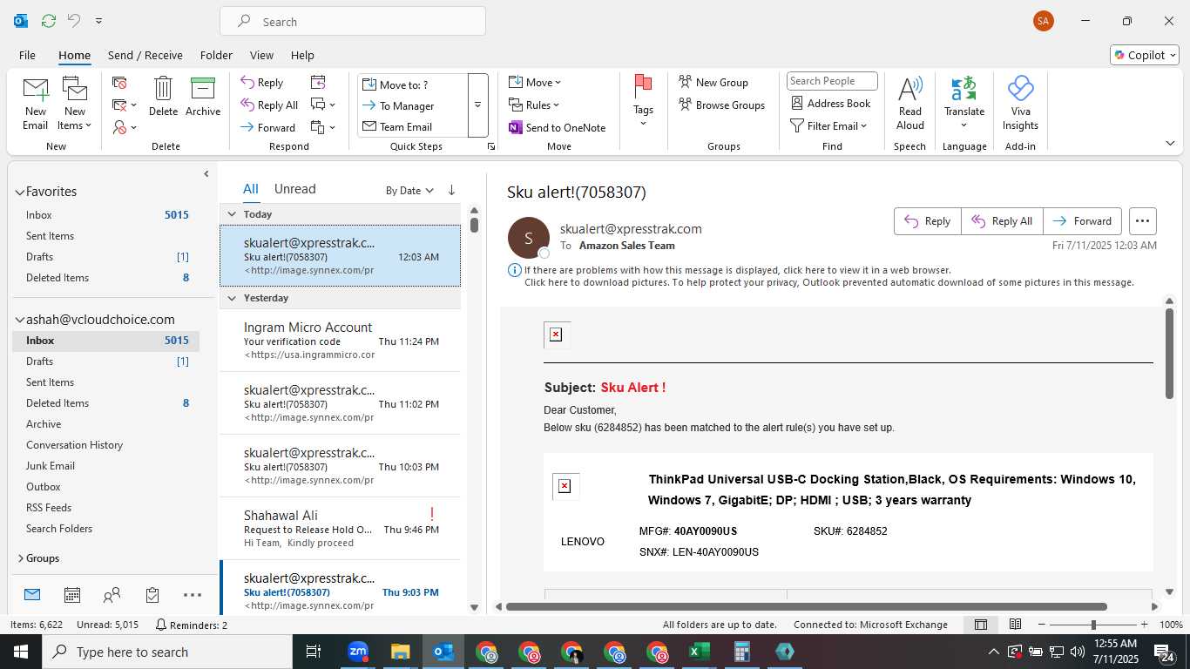Open the Quick Steps dialog launcher
Screen dimensions: 1190x669
491,146
